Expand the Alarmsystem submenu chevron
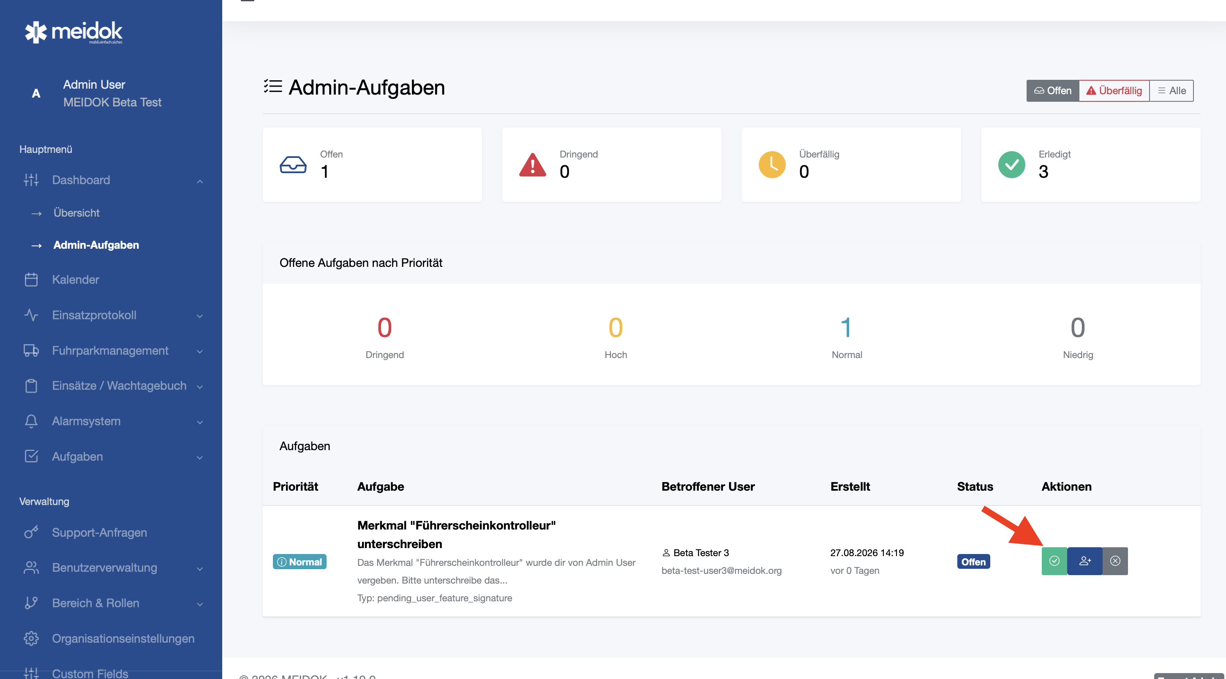The image size is (1226, 679). tap(200, 422)
